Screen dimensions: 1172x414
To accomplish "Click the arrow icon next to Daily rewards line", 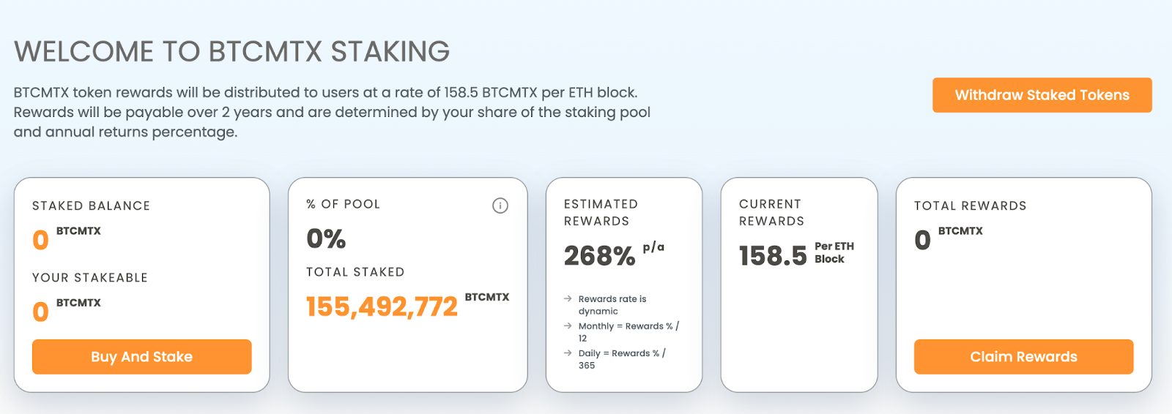I will (568, 353).
